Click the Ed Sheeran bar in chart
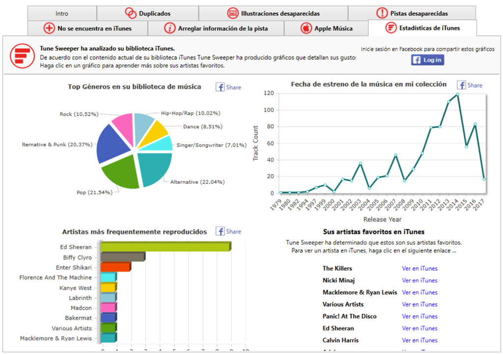 (165, 247)
